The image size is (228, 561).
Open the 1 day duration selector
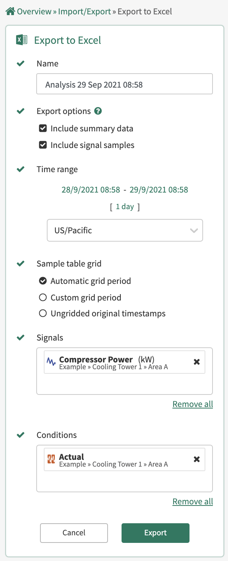pos(125,207)
